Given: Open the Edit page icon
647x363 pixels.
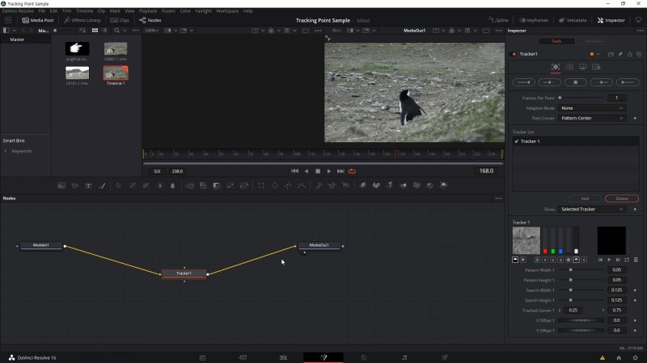Looking at the screenshot, I should pyautogui.click(x=284, y=357).
